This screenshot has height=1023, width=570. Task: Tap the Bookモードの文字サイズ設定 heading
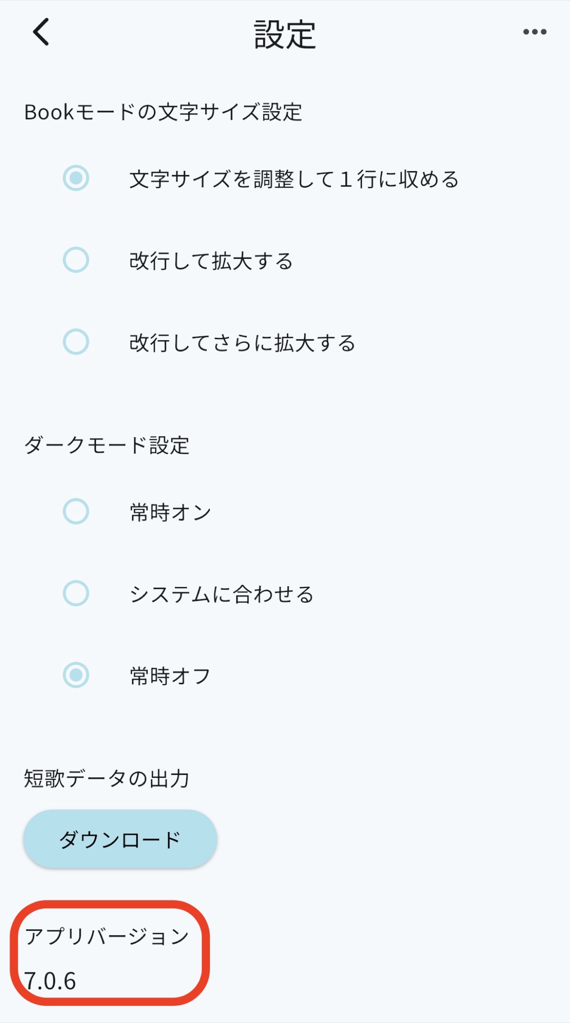pos(164,109)
